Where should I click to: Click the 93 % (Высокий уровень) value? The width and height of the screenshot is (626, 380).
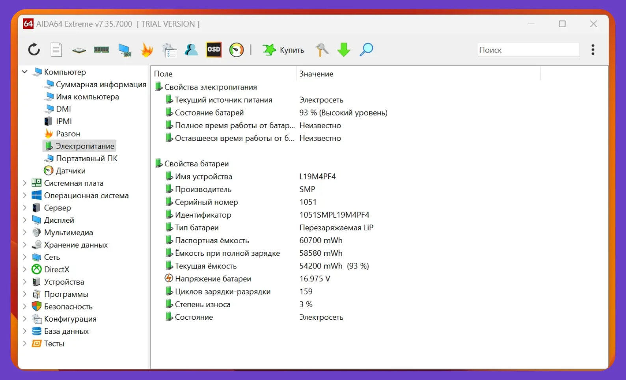pos(343,113)
